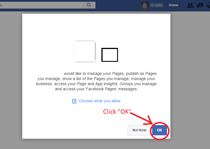Confirm permissions with the OK button
This screenshot has width=210, height=149.
(x=159, y=130)
